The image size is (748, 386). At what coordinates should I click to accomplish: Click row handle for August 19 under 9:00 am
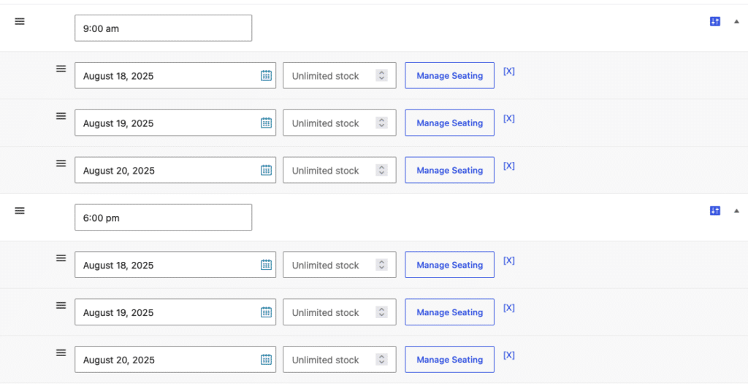coord(61,116)
